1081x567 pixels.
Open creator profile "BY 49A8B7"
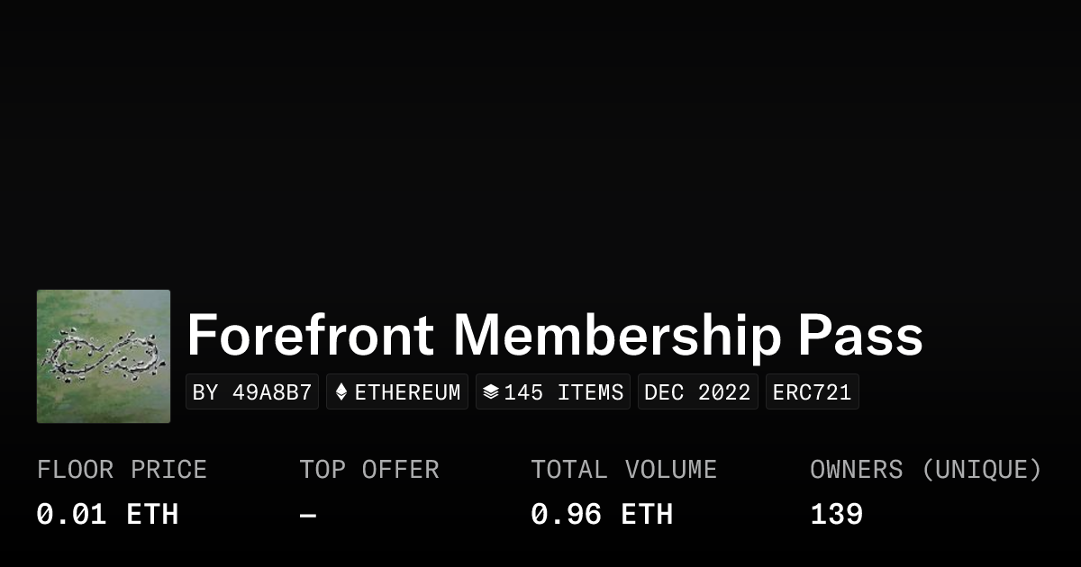click(252, 392)
